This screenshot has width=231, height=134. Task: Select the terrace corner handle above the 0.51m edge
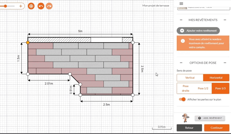click(80, 84)
